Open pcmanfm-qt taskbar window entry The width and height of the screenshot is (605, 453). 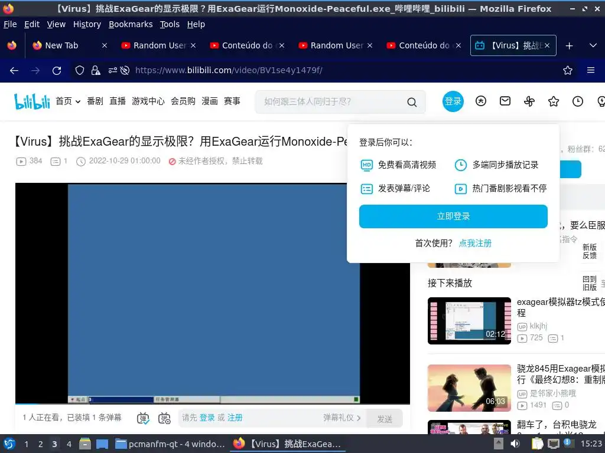[x=170, y=444]
